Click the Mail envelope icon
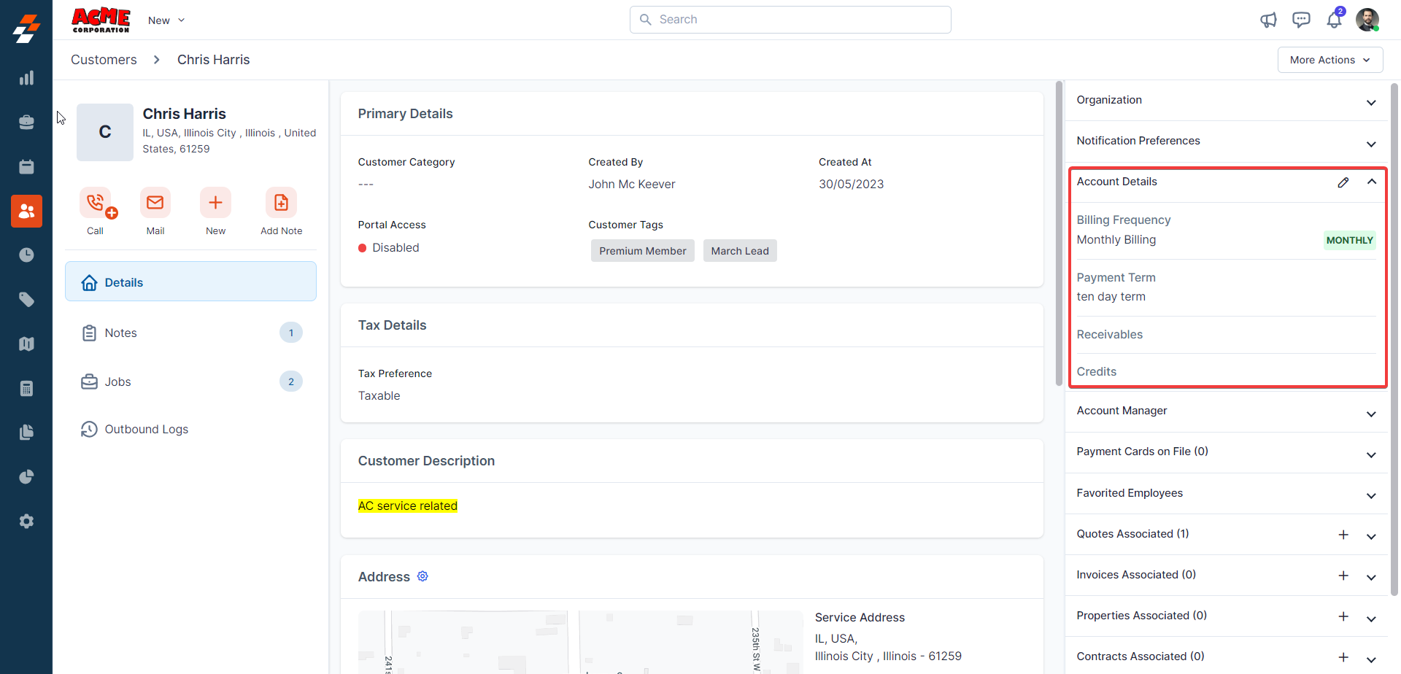 (x=155, y=203)
